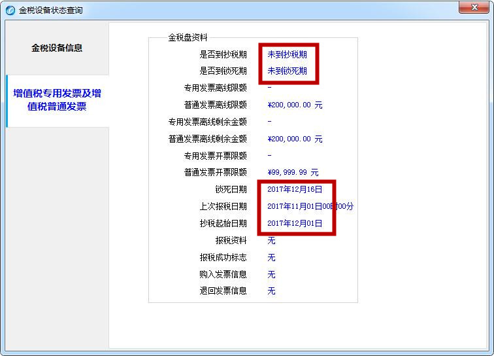Click the 抄税起始日期 label
Screen dimensions: 494x356
pos(223,223)
